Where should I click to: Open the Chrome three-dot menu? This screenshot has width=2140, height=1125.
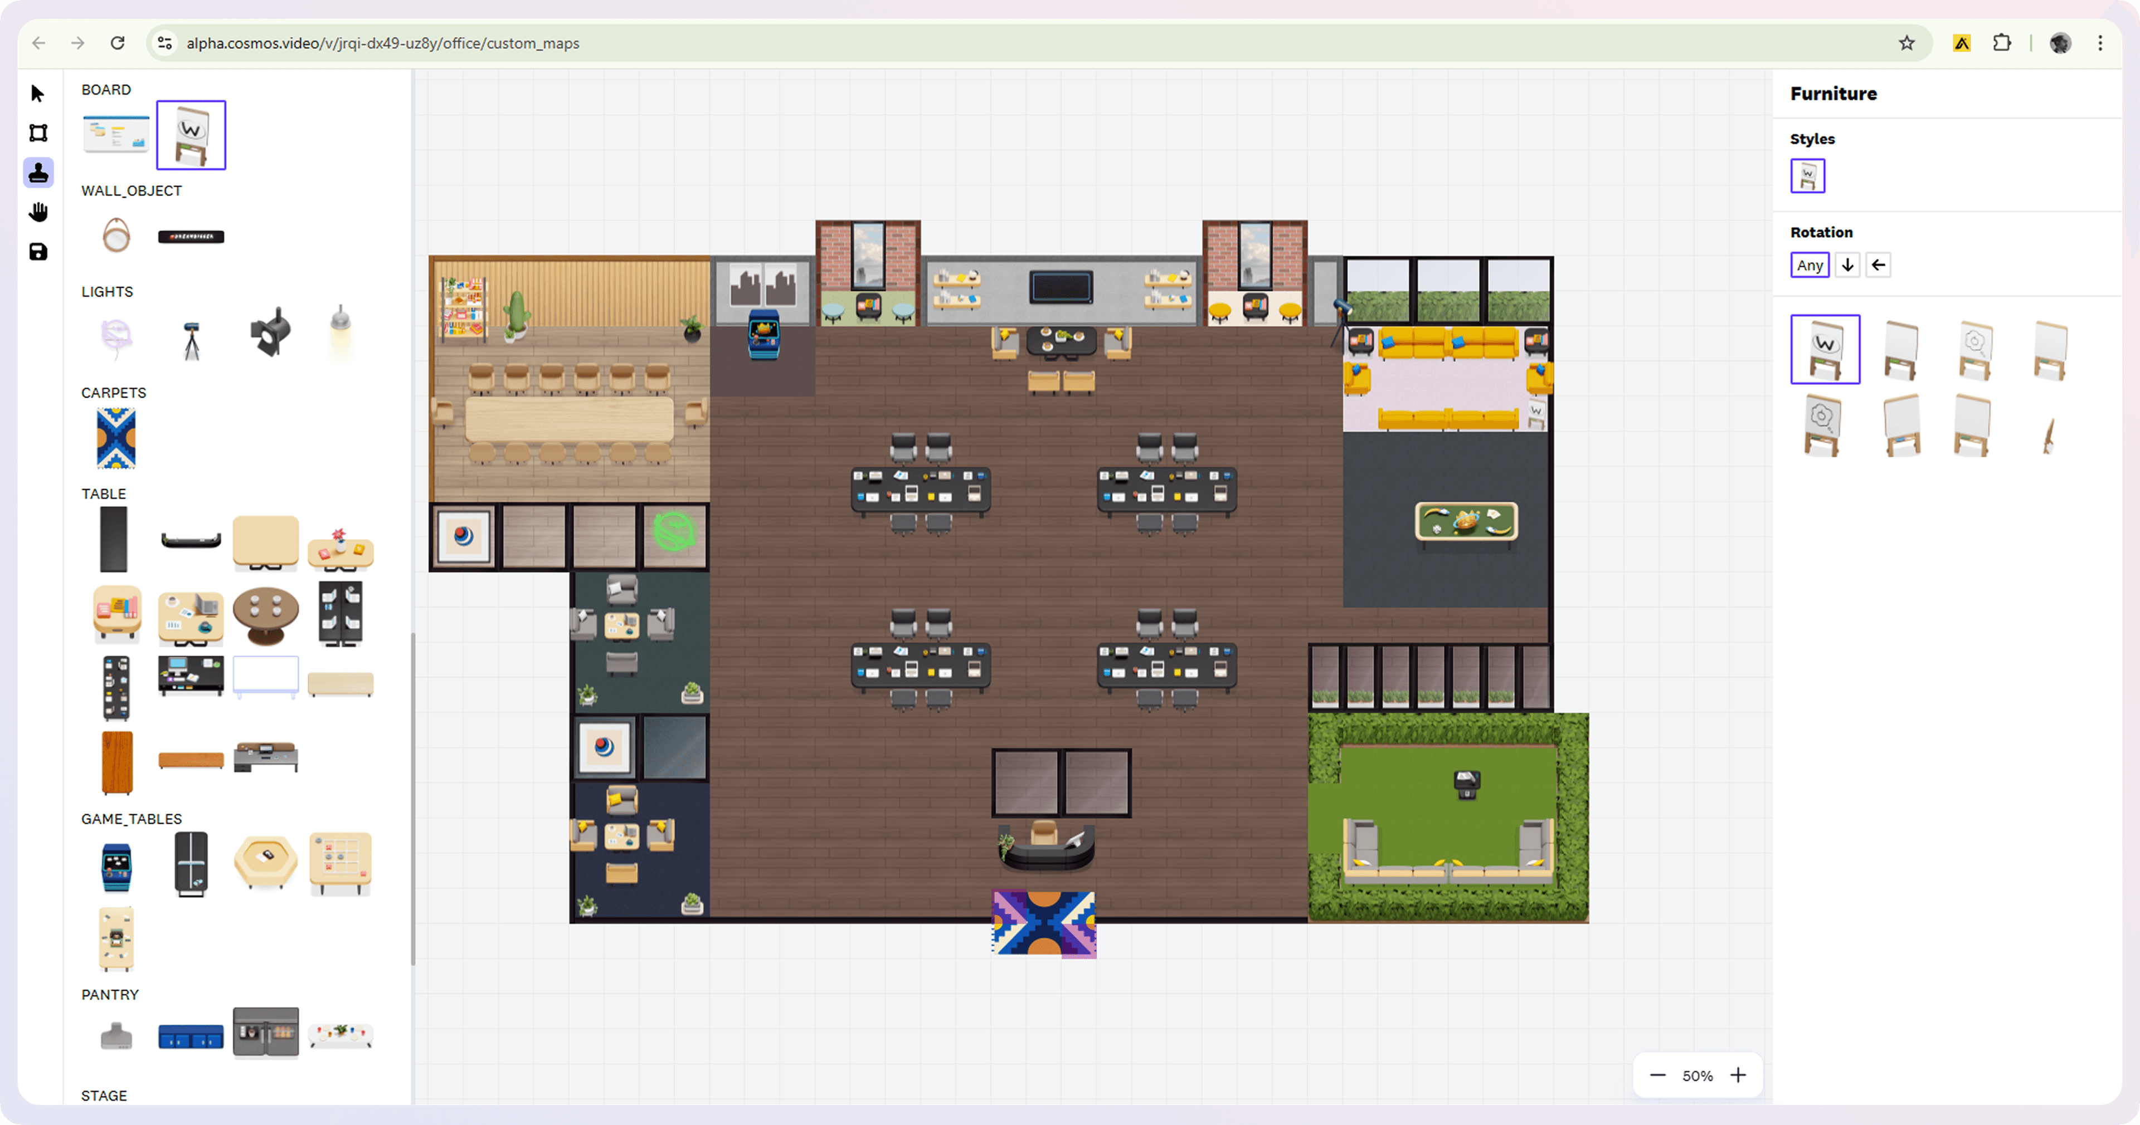pos(2100,43)
